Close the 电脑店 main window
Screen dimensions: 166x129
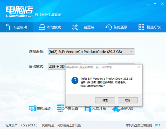162,4
